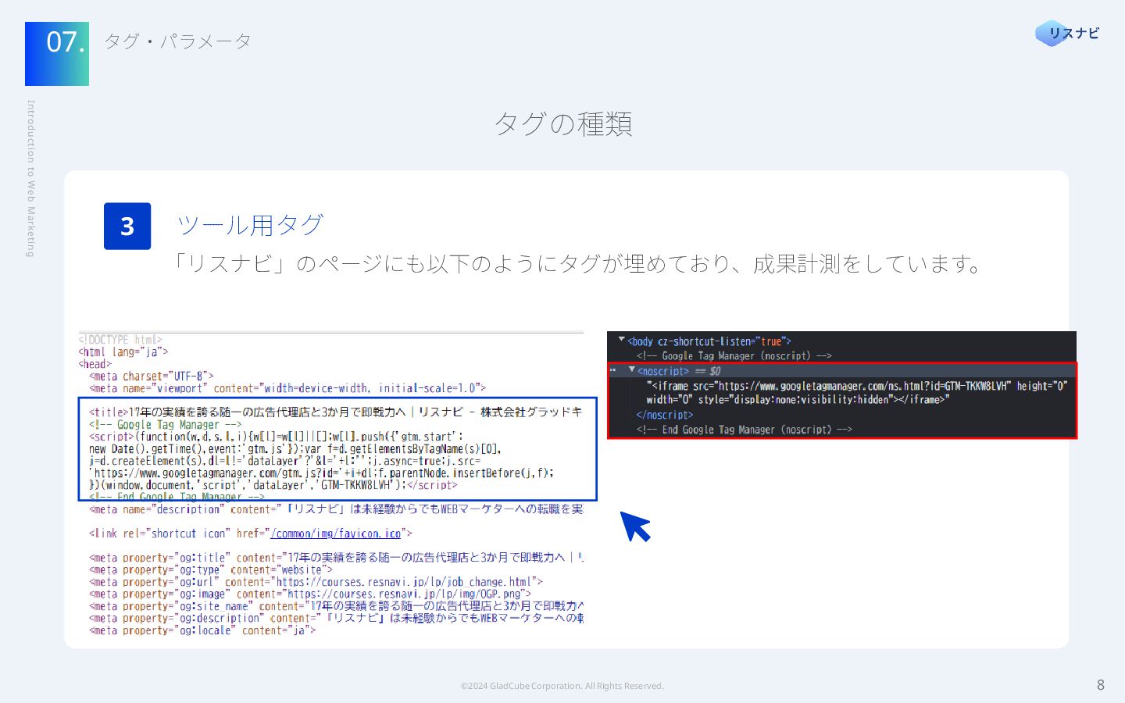Viewport: 1125px width, 703px height.
Task: Click the page number 8
Action: (x=1101, y=685)
